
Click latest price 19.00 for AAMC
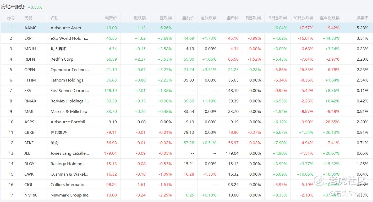112,28
